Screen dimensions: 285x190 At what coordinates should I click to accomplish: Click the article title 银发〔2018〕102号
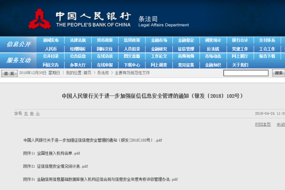(x=152, y=96)
